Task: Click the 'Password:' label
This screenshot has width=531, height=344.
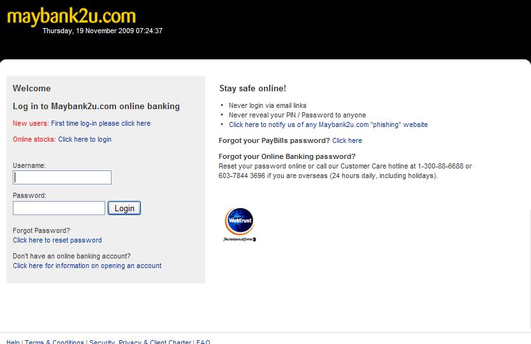Action: 29,195
